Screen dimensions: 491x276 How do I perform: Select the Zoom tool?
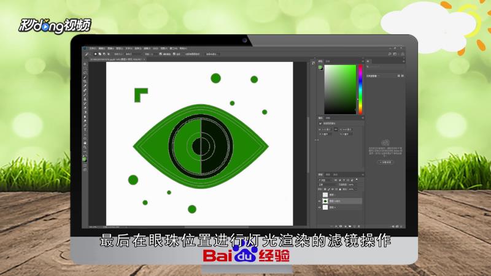(85, 147)
